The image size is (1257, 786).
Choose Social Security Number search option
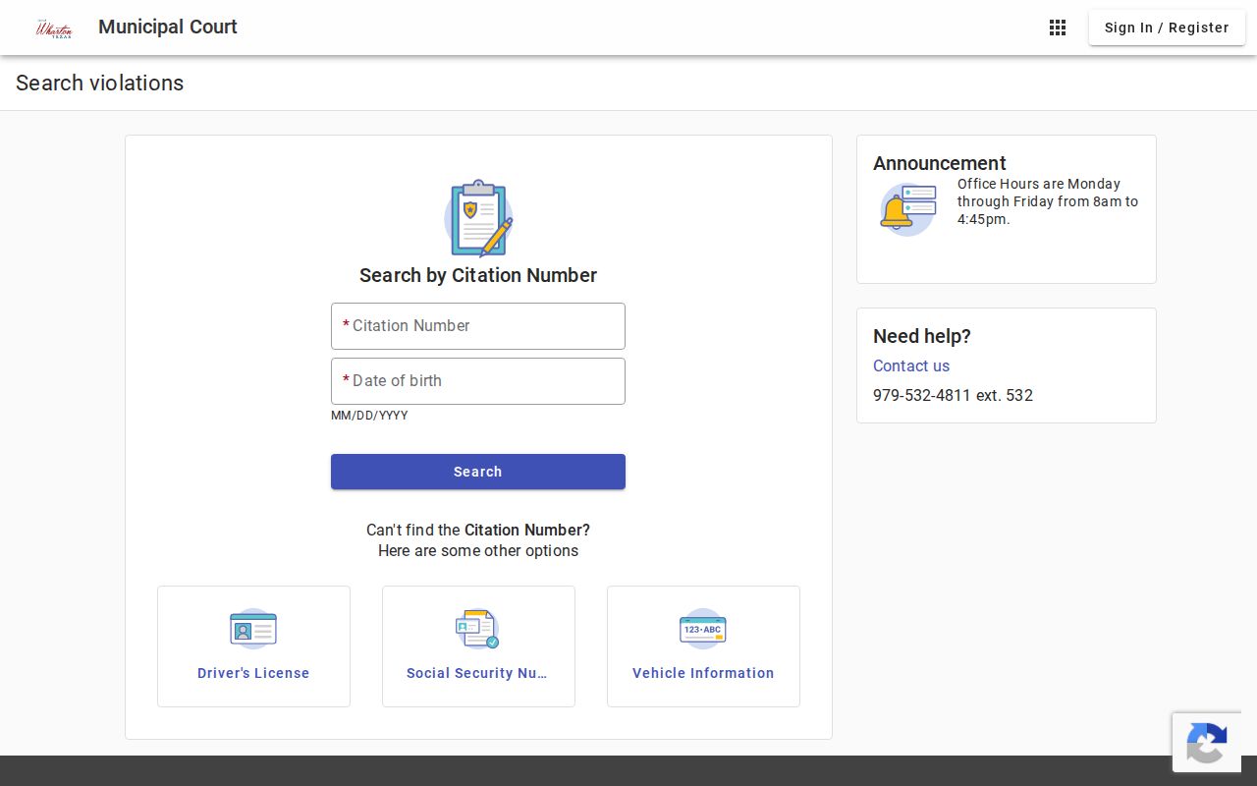(478, 646)
